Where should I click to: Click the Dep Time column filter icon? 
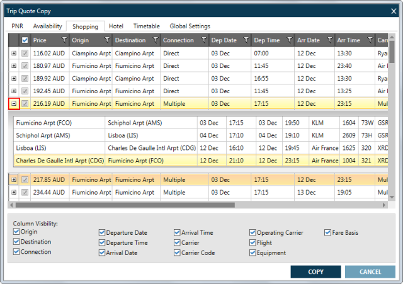point(288,40)
